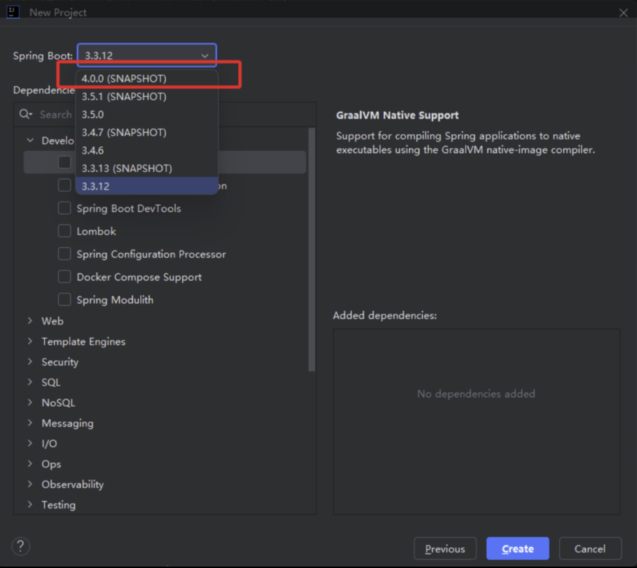Go back with the Previous button
The height and width of the screenshot is (568, 637).
(444, 548)
